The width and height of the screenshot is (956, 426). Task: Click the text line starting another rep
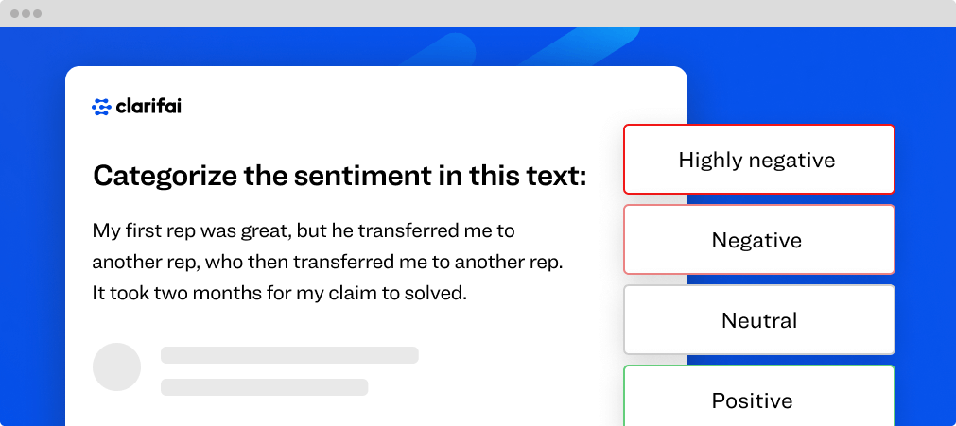[x=327, y=262]
